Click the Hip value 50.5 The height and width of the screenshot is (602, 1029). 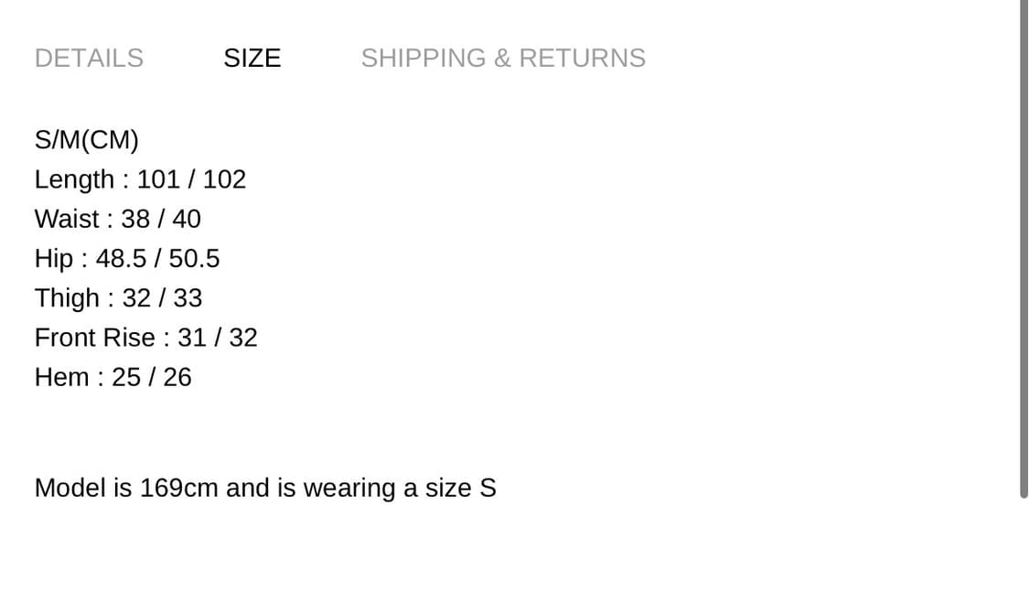point(194,259)
